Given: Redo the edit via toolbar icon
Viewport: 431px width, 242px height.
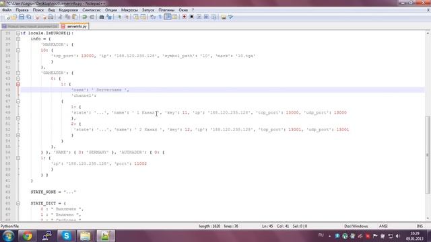Looking at the screenshot, I should pos(92,17).
